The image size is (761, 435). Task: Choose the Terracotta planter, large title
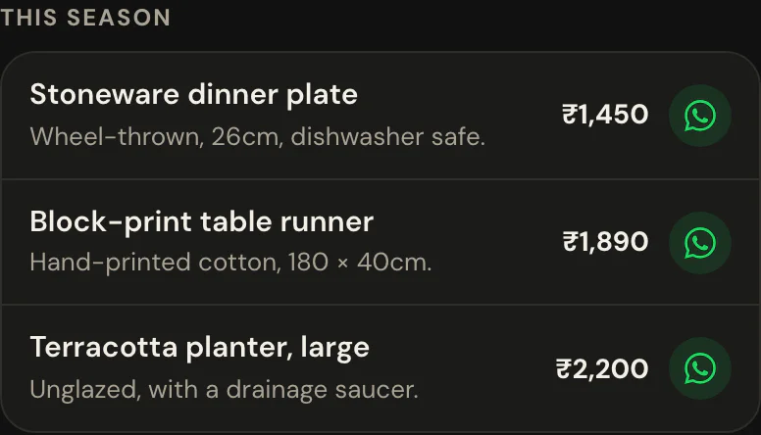pos(199,348)
